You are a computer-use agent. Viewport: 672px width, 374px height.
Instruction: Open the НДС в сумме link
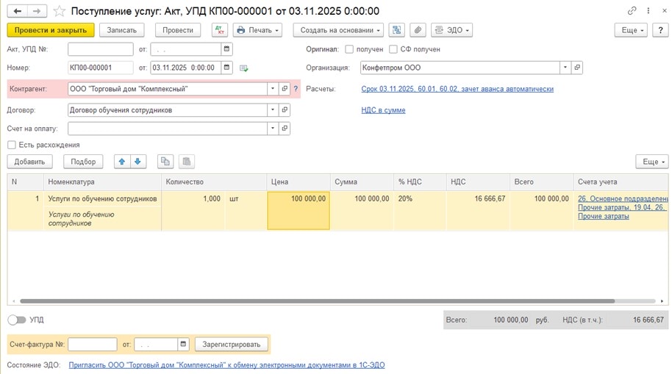383,110
